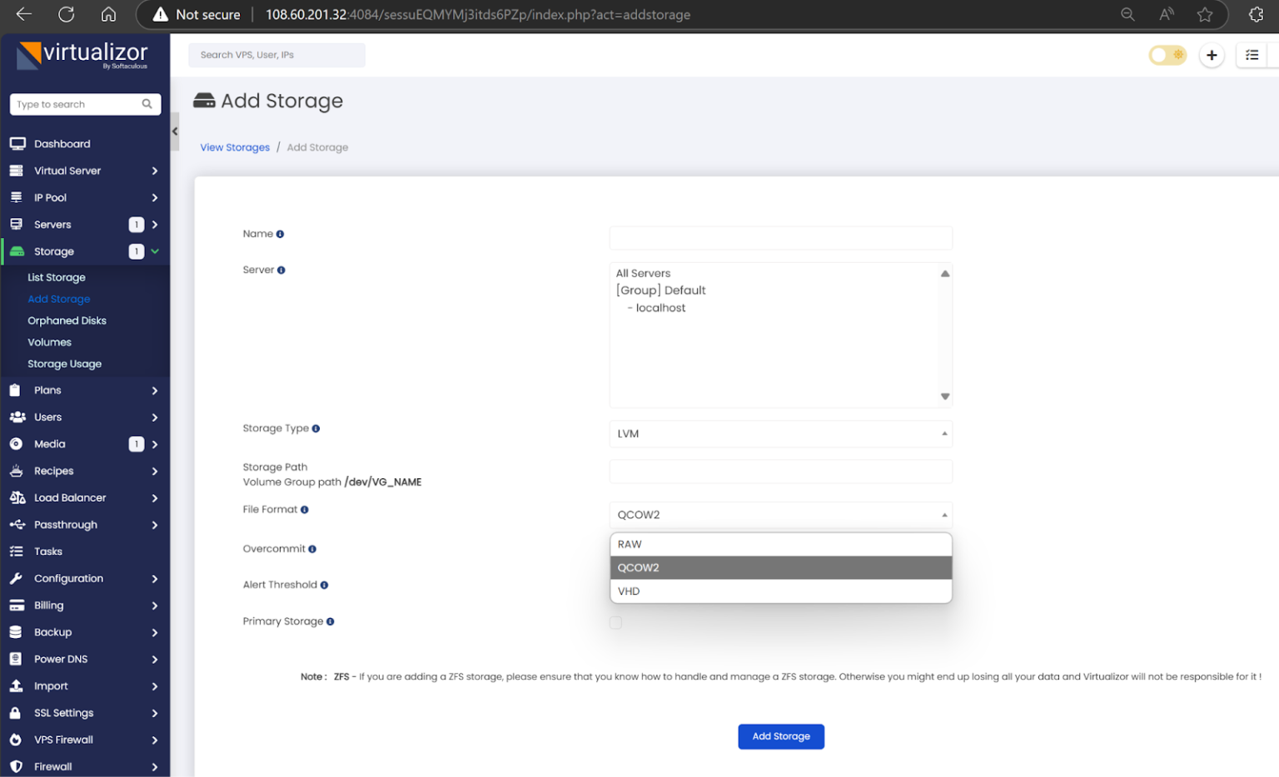Open the task list icon top right

(x=1252, y=55)
